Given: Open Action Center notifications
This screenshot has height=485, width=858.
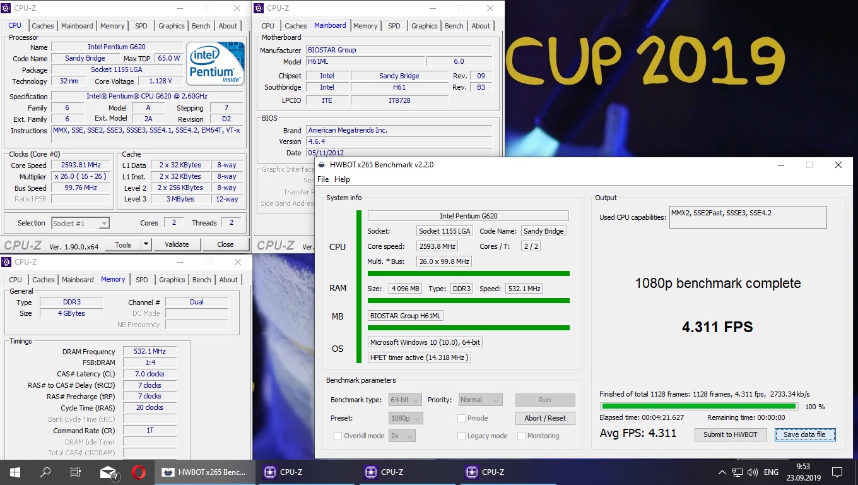Looking at the screenshot, I should click(837, 472).
